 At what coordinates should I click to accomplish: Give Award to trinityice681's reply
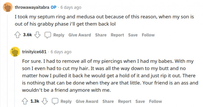pos(87,102)
